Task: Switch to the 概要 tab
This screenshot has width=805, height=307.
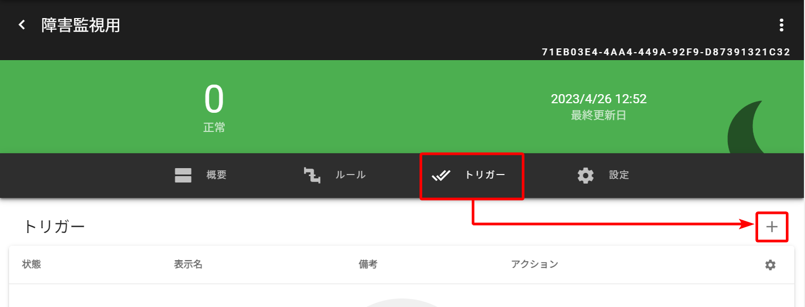Action: click(x=201, y=175)
